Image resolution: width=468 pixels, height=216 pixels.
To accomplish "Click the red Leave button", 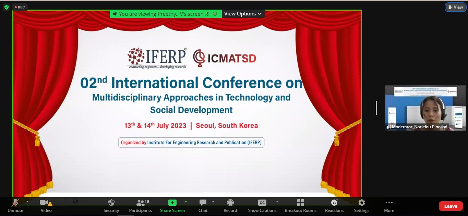I will pos(451,206).
